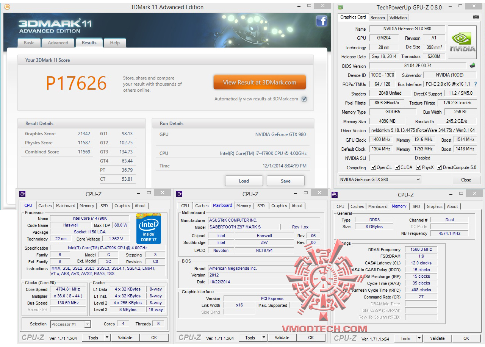Click Validate in the CPU-Z Mainboard window
The height and width of the screenshot is (347, 485).
[282, 338]
